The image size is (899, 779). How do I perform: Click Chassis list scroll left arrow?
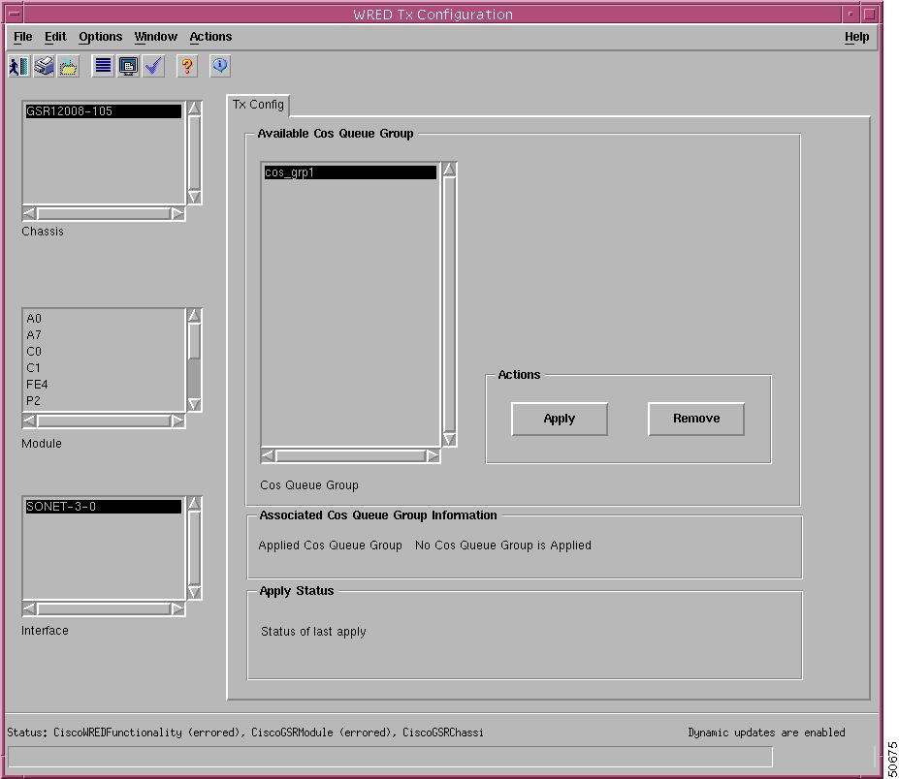click(x=30, y=214)
